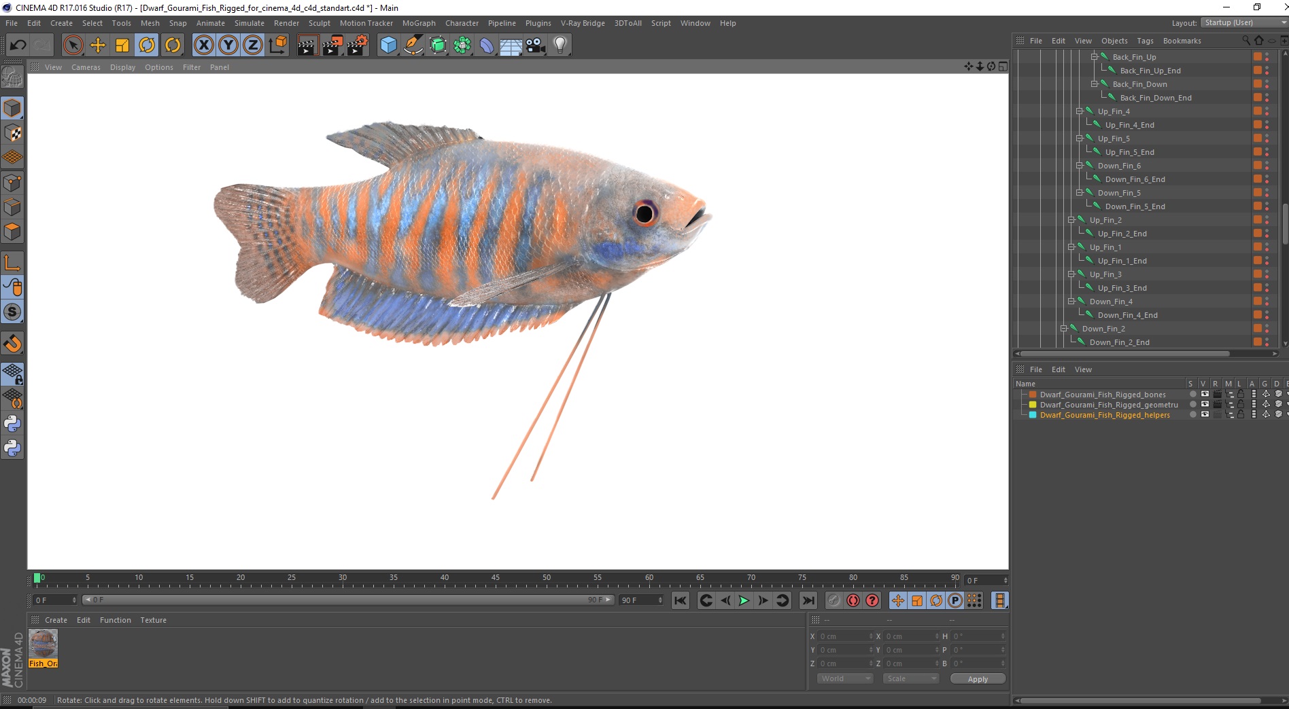Screen dimensions: 1289x709
Task: Toggle Z axis lock
Action: [x=253, y=46]
